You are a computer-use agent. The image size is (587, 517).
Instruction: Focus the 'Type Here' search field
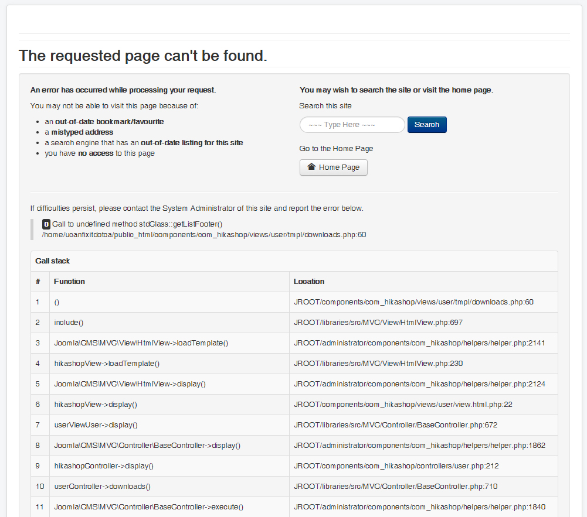[352, 125]
